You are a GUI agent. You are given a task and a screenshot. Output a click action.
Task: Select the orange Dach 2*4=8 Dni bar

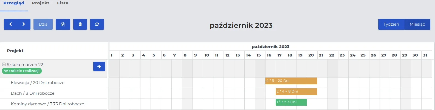tap(296, 91)
